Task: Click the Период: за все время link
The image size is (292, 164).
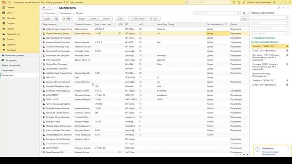Action: [x=263, y=13]
